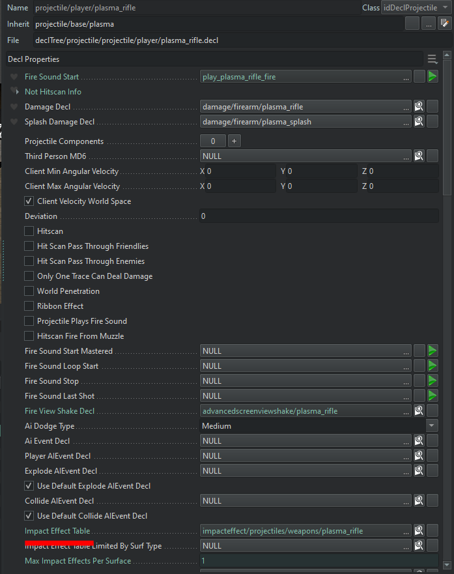The height and width of the screenshot is (574, 454).
Task: Click the edit icon beside Inherit field
Action: tap(444, 24)
